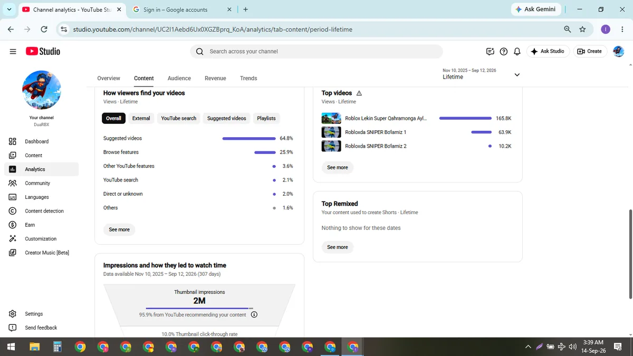Open the Customization wand icon

[x=13, y=238]
